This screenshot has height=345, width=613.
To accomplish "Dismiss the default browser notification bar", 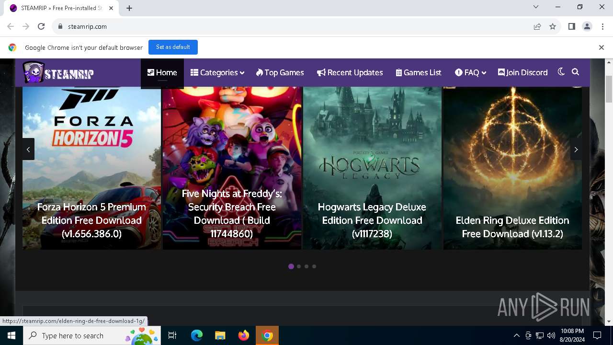I will coord(601,47).
